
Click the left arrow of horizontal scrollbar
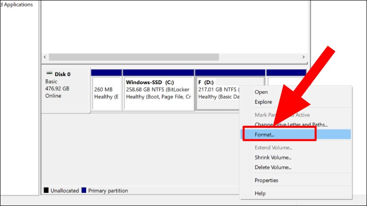point(44,57)
